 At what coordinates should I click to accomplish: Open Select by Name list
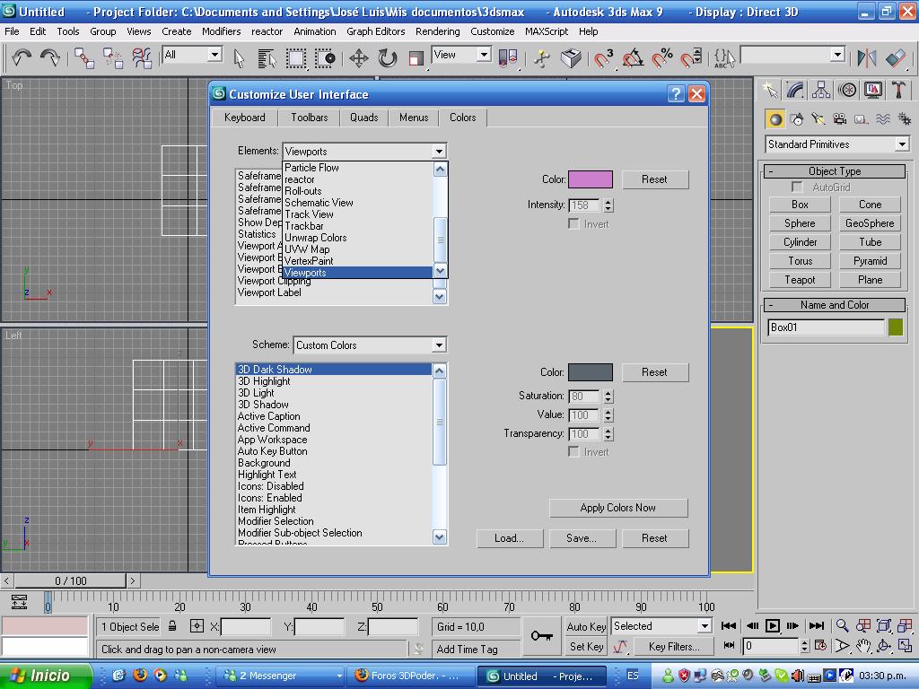pos(267,58)
